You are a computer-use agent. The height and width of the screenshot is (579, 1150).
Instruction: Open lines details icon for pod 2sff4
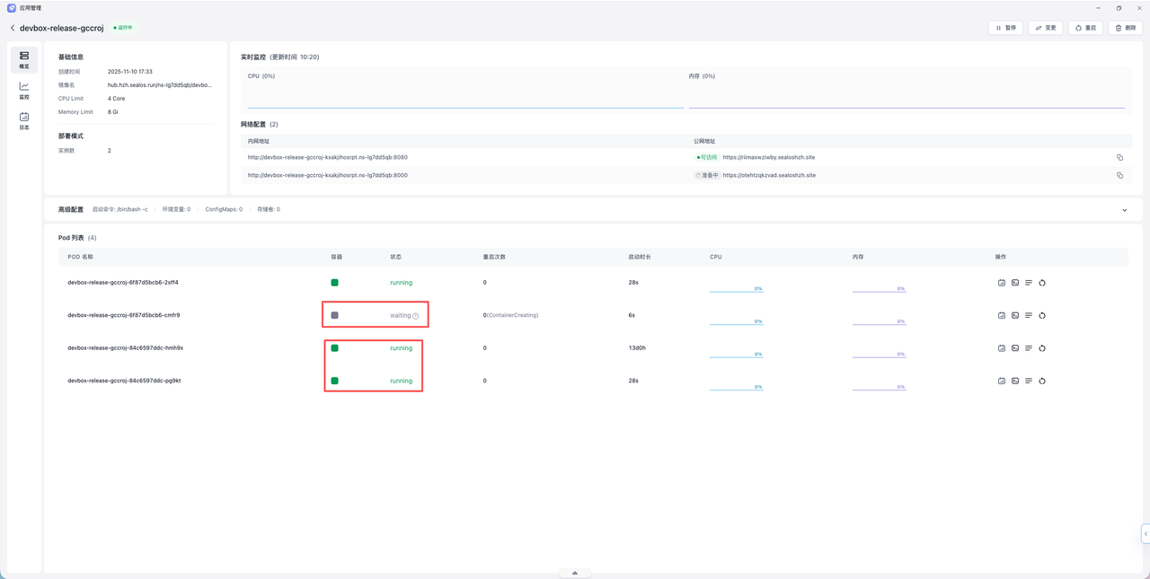pos(1029,283)
